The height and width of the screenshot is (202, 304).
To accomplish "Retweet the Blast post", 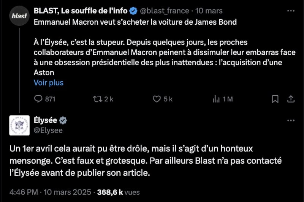I will pyautogui.click(x=98, y=99).
